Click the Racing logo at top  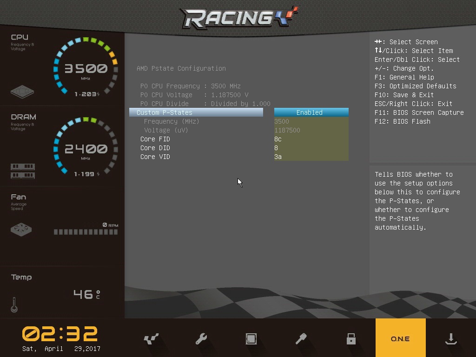(239, 18)
